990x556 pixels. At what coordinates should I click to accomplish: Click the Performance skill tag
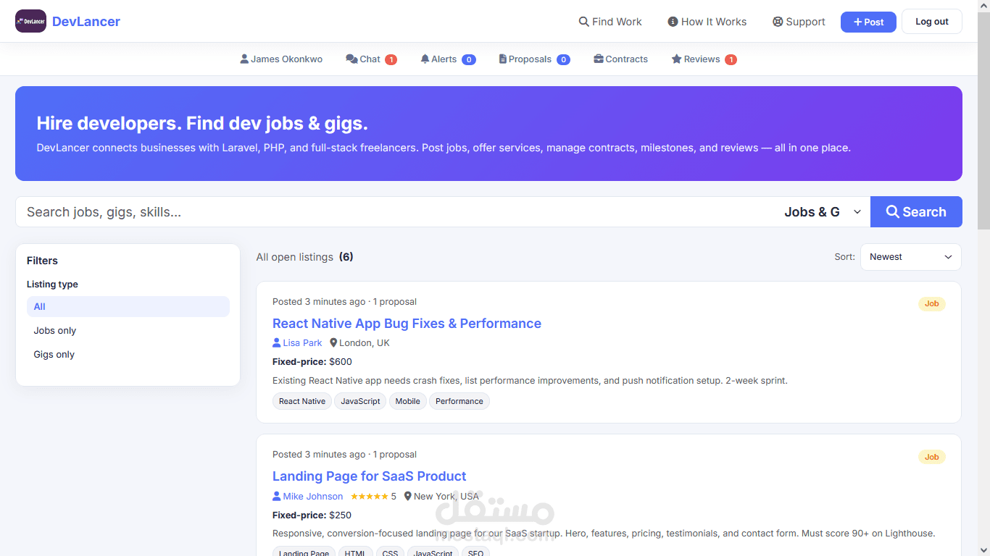(x=459, y=401)
